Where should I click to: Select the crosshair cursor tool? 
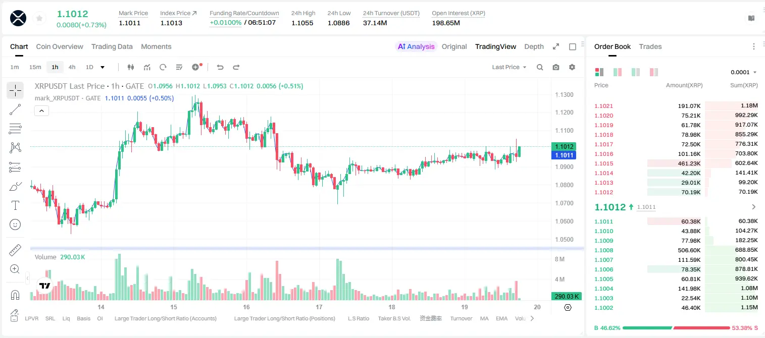[x=15, y=90]
